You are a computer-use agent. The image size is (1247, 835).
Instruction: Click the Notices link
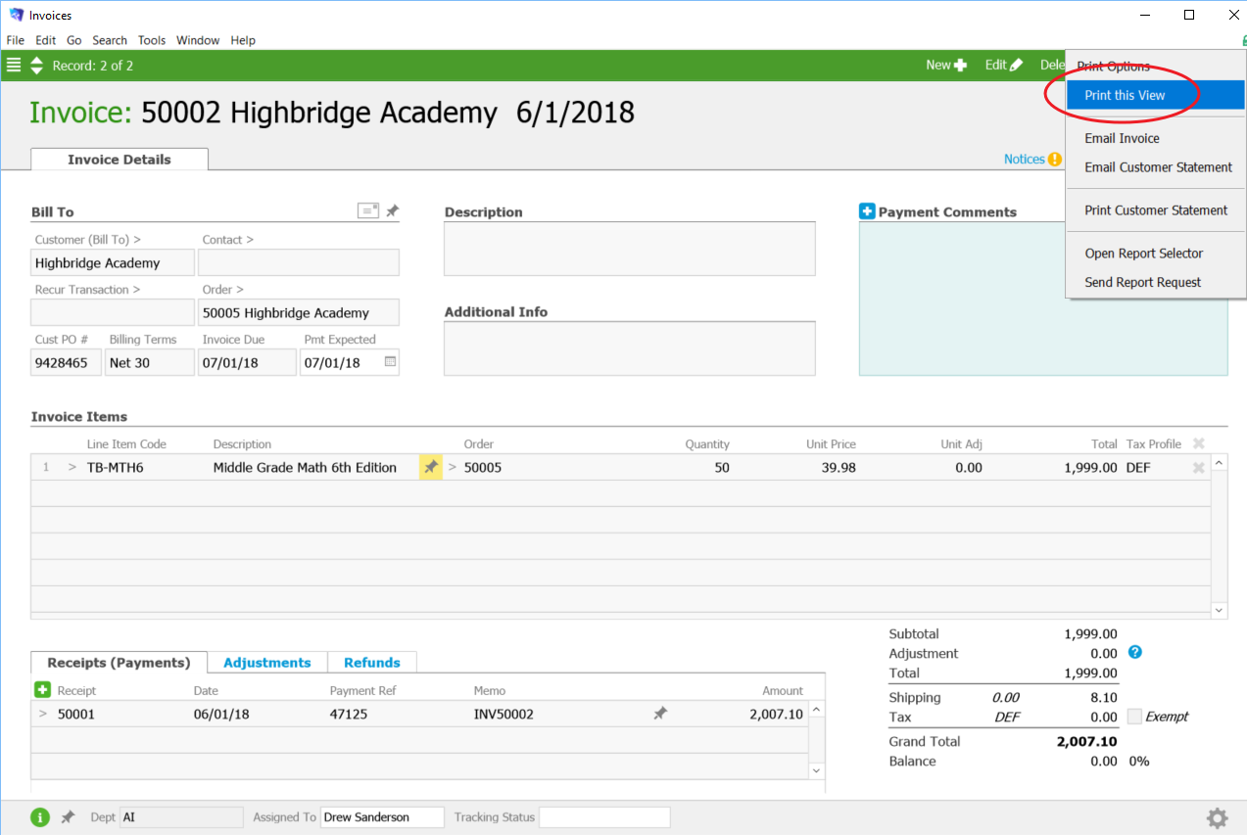point(1025,159)
